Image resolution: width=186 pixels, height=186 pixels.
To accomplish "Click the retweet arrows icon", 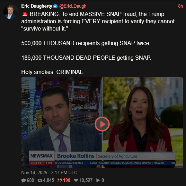I will click(x=40, y=180).
